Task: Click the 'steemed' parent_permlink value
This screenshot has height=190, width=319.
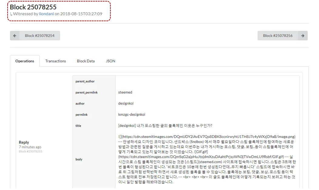Action: pos(125,92)
